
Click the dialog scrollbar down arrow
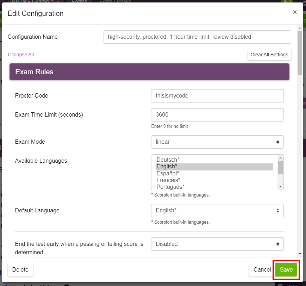click(300, 254)
